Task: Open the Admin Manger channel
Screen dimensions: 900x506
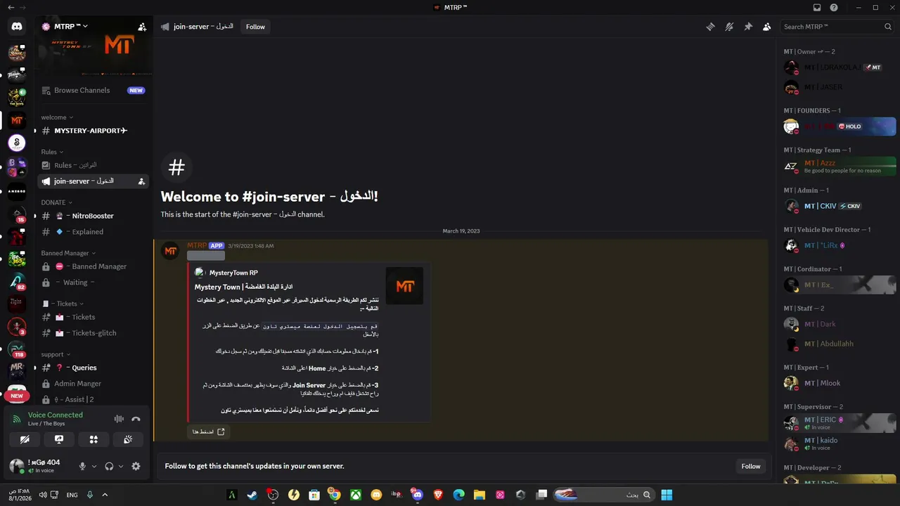Action: pos(94,384)
